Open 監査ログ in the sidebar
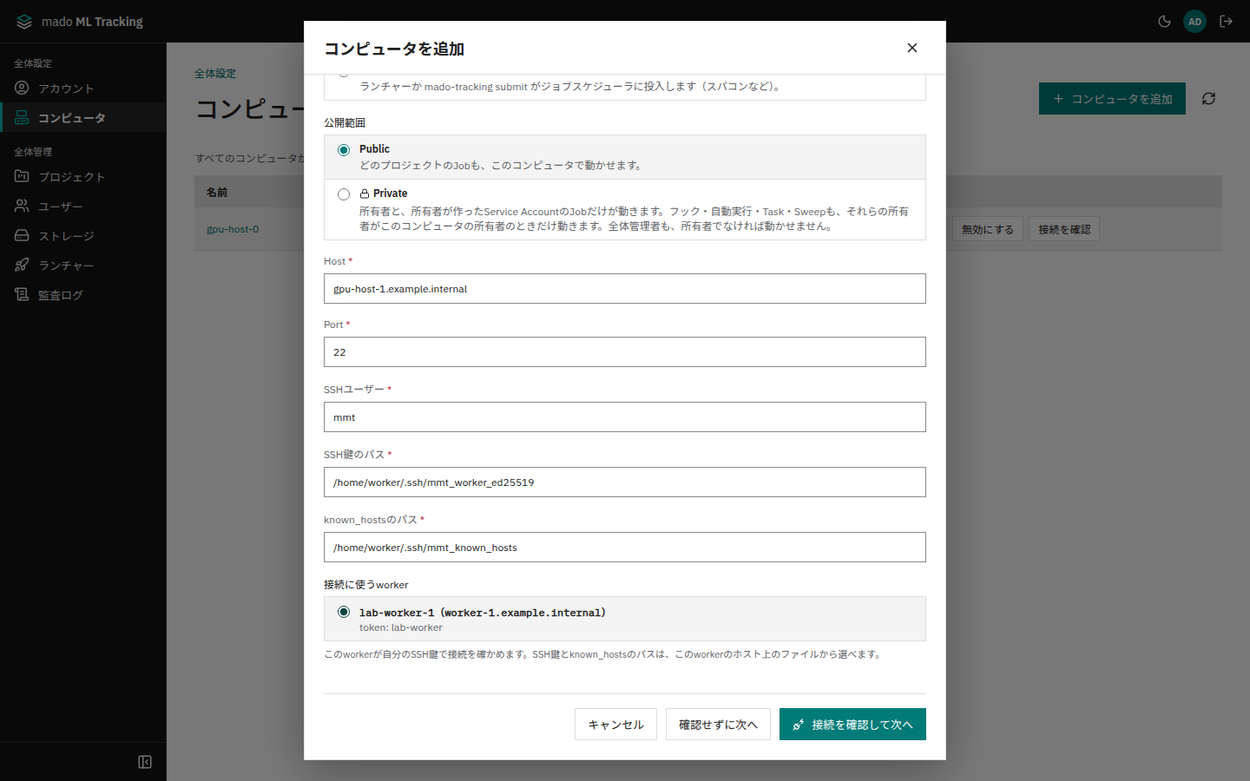Viewport: 1250px width, 781px height. click(x=83, y=295)
